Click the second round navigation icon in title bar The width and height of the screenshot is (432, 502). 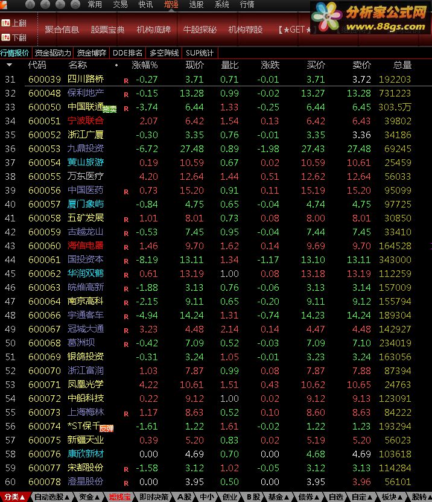tap(45, 4)
